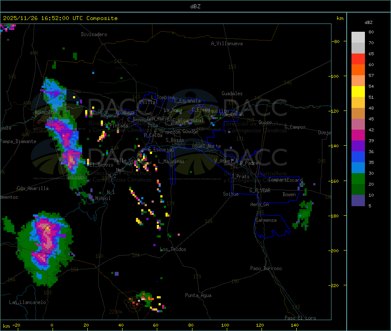The image size is (391, 331).
Task: Click the 100 km horizontal axis tick
Action: click(225, 325)
